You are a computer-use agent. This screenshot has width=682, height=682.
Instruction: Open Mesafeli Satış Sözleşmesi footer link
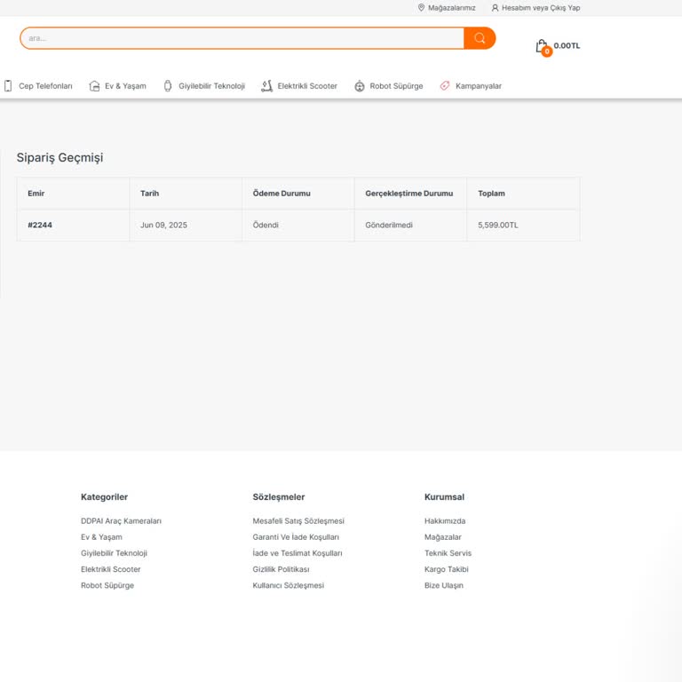coord(297,521)
